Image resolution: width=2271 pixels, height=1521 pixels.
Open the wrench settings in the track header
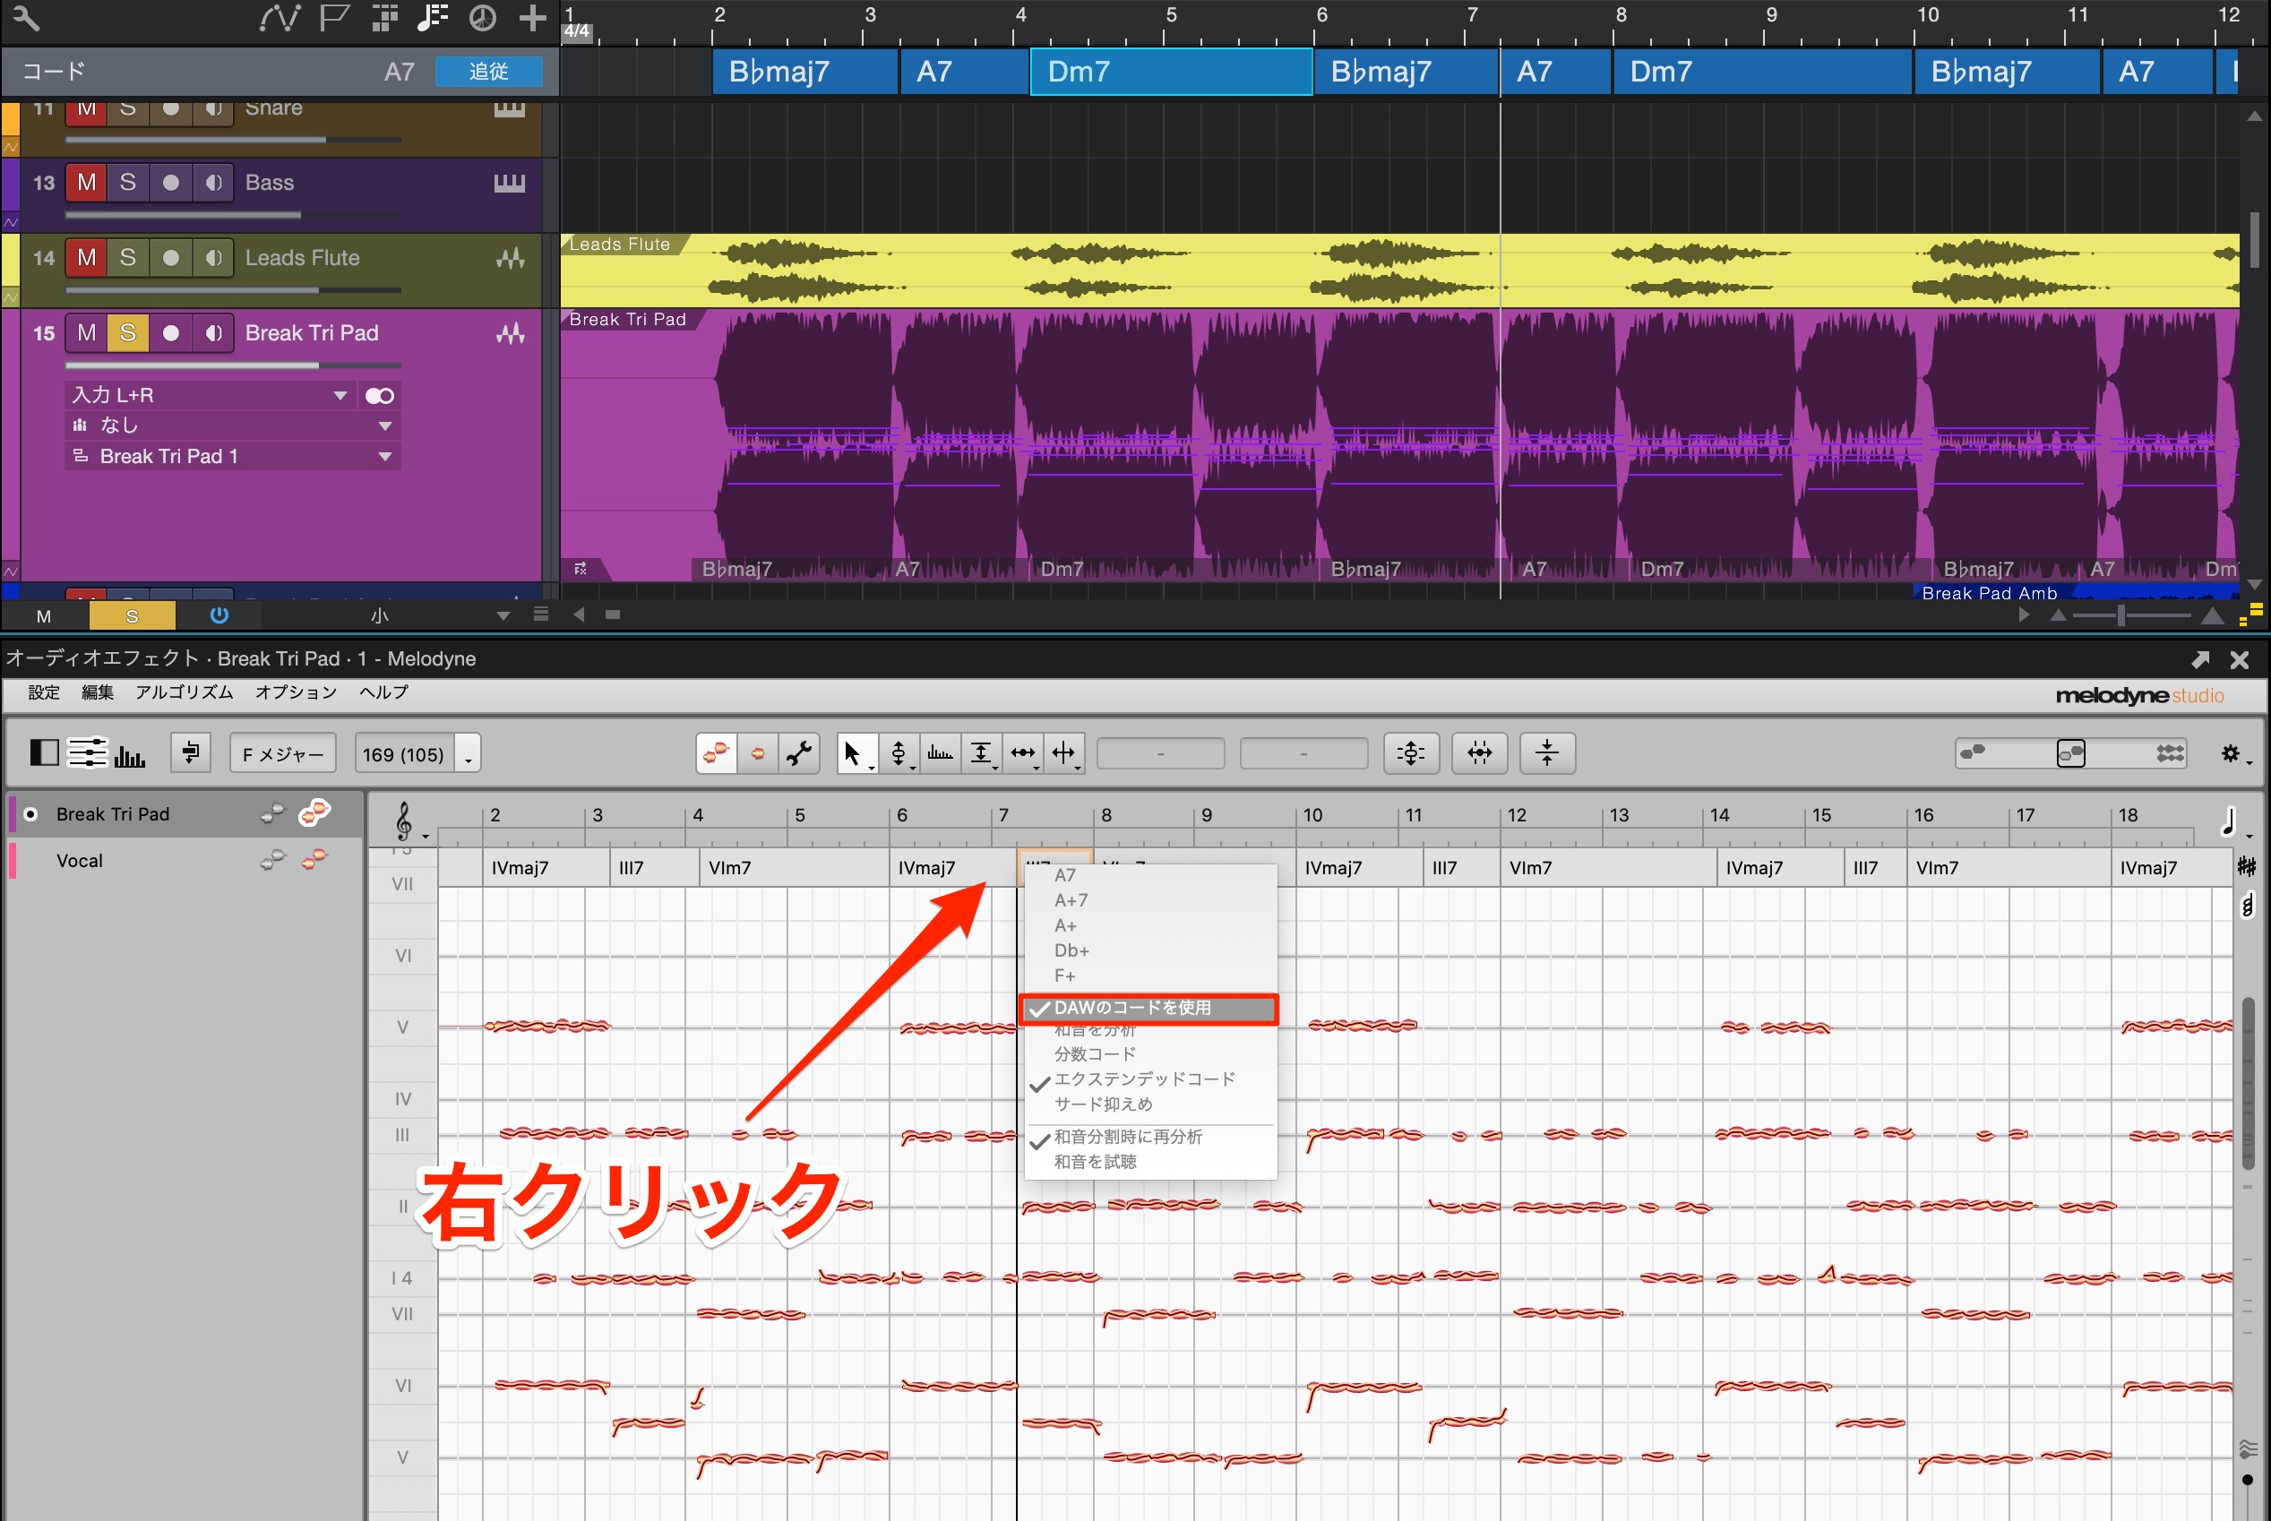coord(24,17)
